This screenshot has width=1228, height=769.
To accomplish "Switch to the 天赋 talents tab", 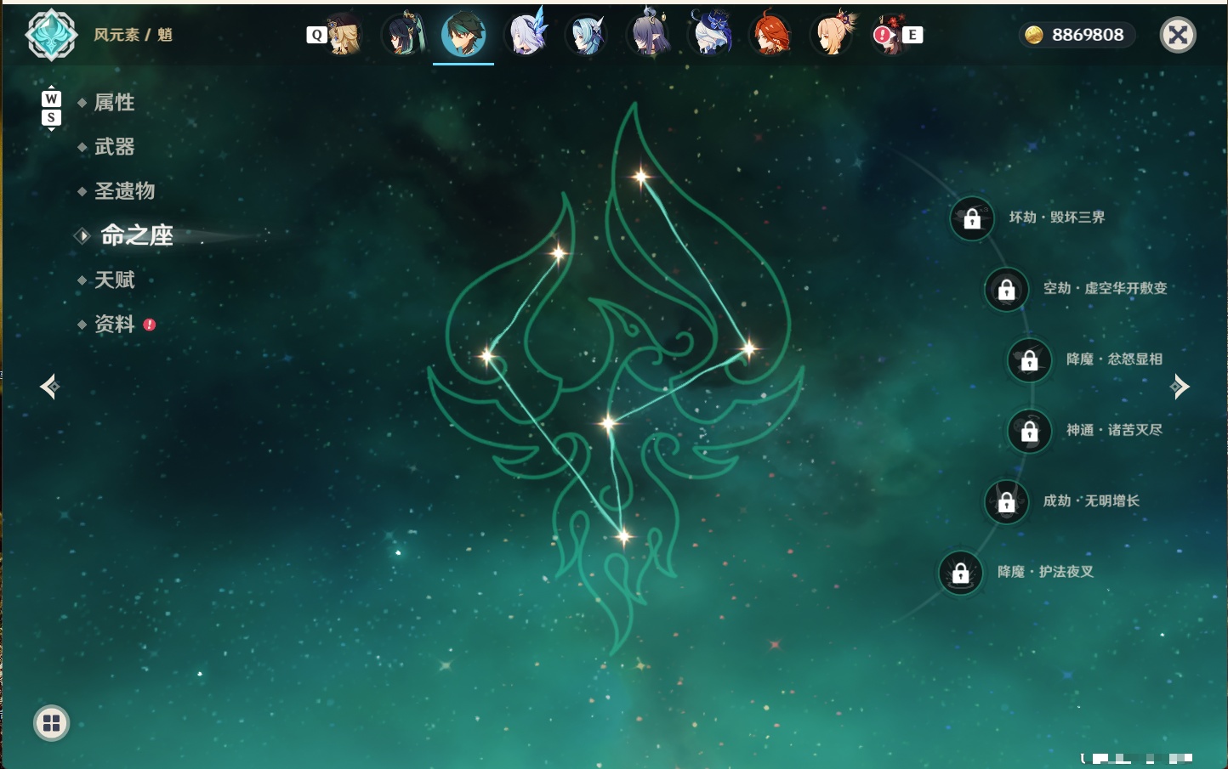I will [114, 280].
